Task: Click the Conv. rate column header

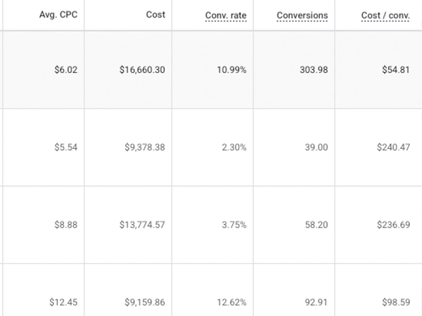Action: click(226, 15)
